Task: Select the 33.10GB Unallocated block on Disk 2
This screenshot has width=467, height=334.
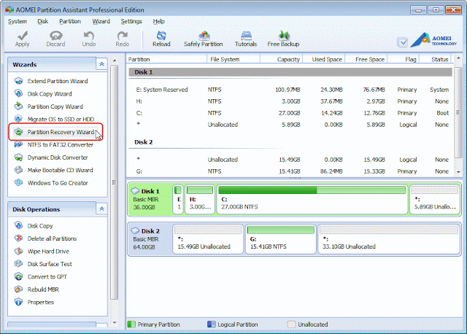Action: (x=389, y=239)
